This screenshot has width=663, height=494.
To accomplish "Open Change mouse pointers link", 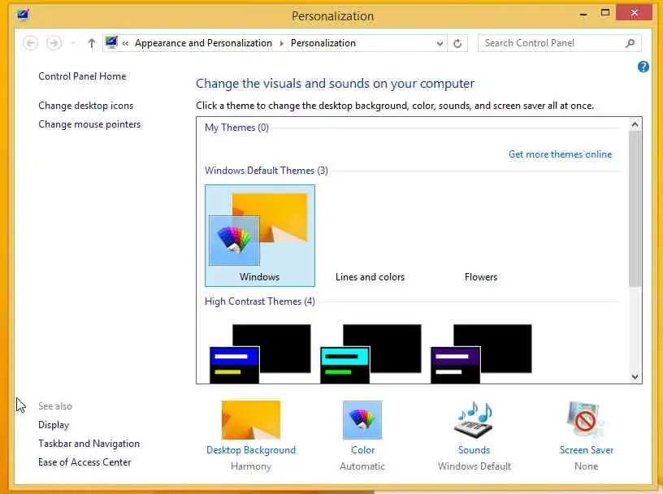I will tap(89, 124).
